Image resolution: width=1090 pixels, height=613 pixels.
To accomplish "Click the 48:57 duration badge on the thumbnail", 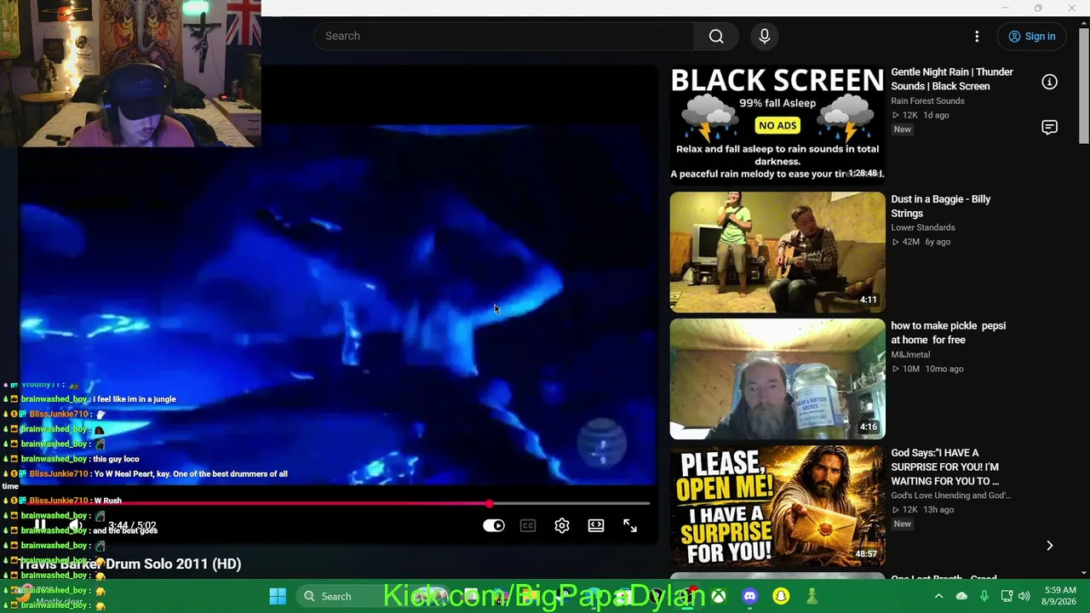I will point(866,553).
